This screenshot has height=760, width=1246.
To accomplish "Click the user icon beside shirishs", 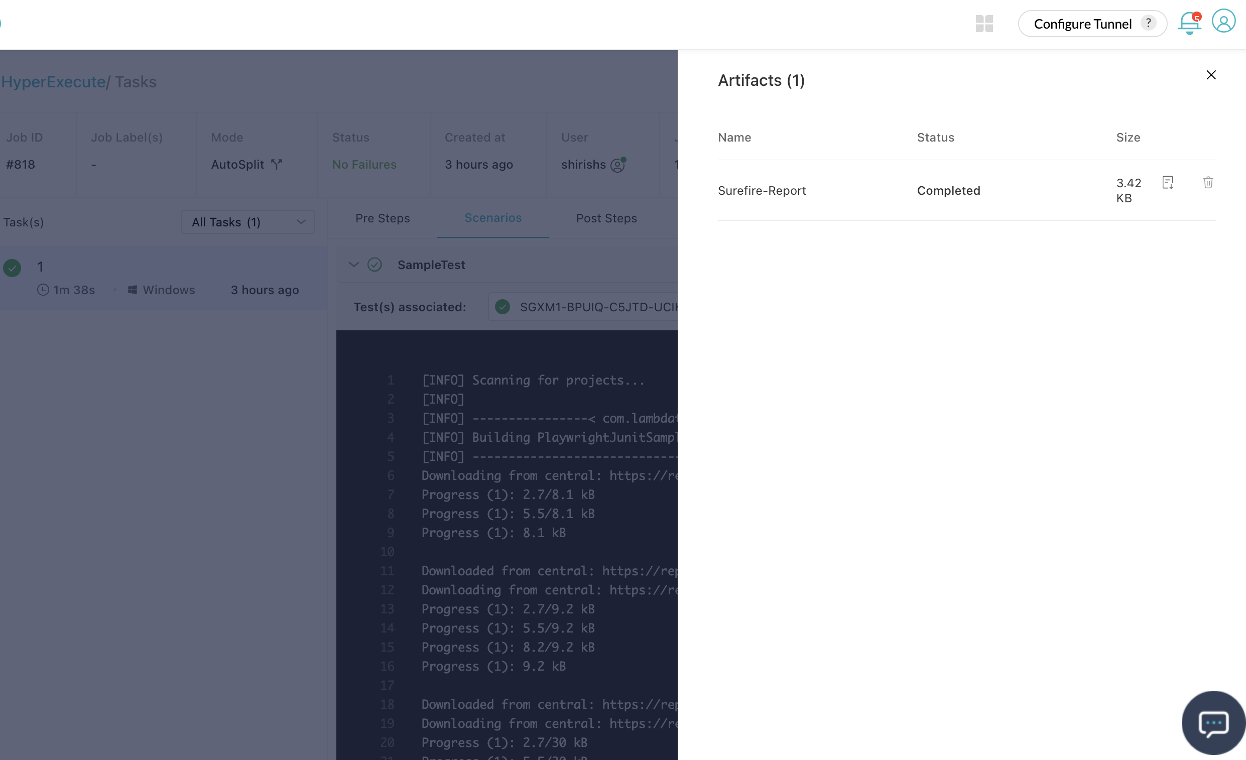I will click(x=617, y=165).
